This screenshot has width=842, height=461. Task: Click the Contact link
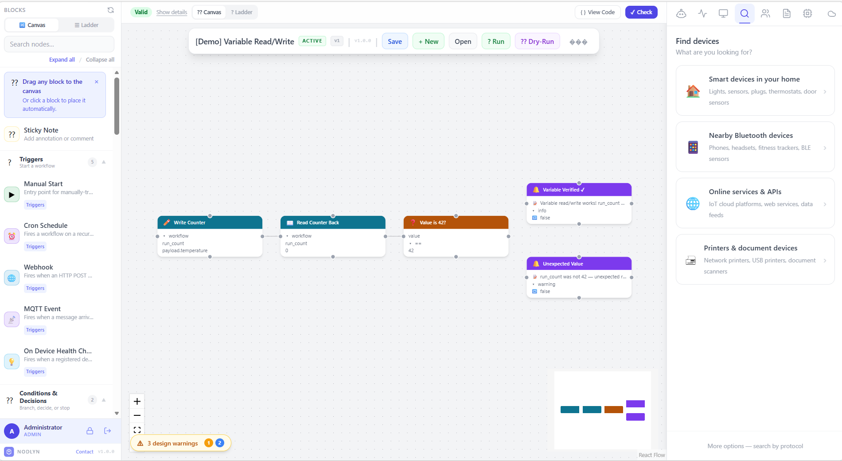click(84, 452)
